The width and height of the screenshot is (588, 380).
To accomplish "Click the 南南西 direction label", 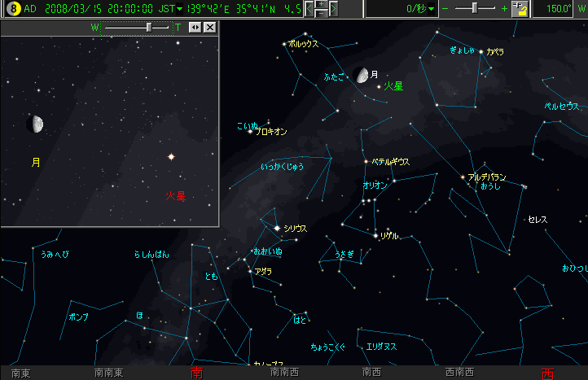I will click(284, 373).
